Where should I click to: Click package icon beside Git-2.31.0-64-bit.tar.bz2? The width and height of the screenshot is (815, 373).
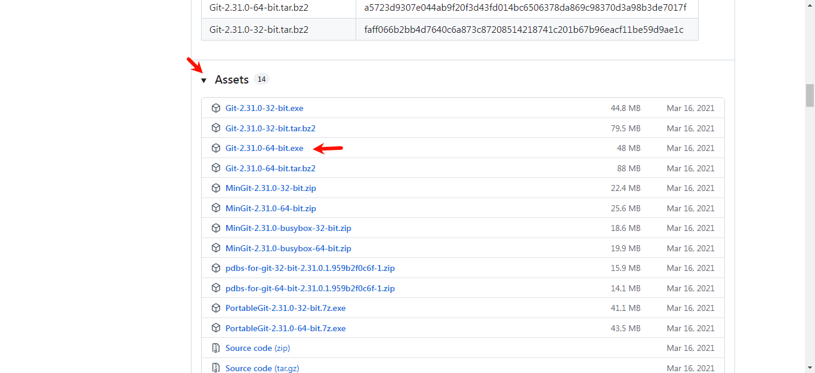[216, 168]
